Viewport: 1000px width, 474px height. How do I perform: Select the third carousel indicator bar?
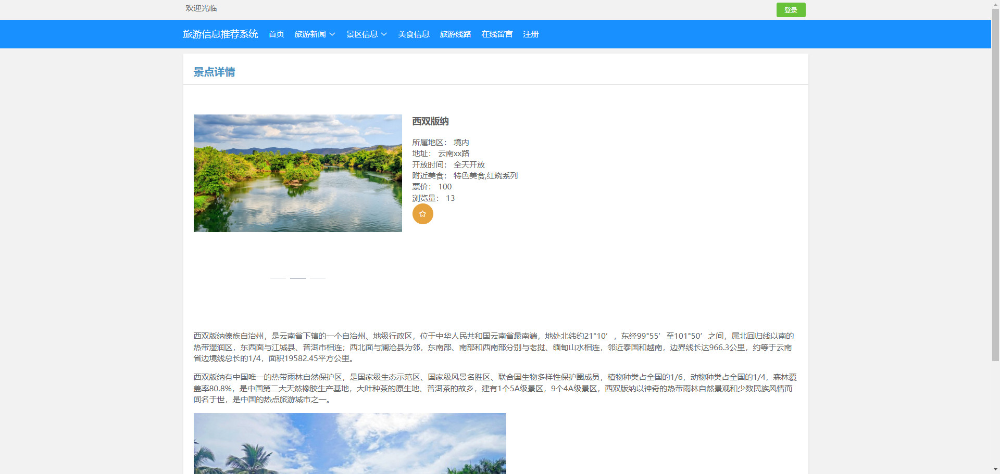[x=318, y=278]
